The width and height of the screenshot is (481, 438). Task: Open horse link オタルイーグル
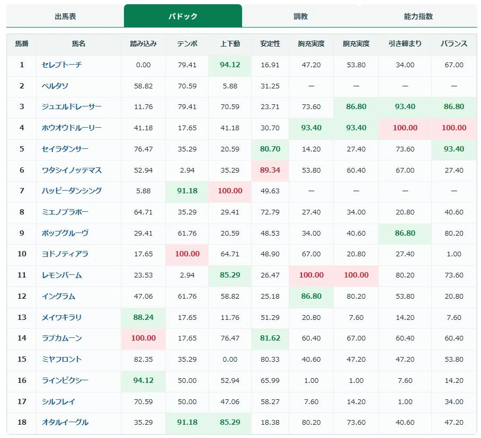tap(65, 422)
